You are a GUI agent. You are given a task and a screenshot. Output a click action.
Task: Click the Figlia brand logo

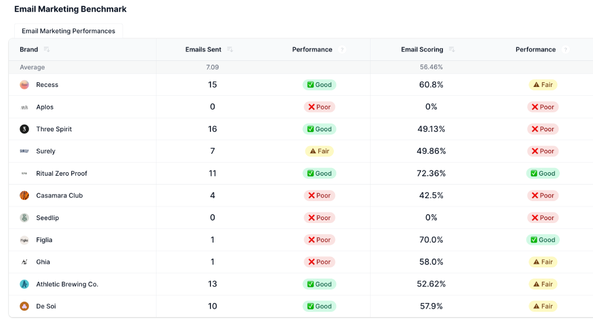click(x=24, y=240)
